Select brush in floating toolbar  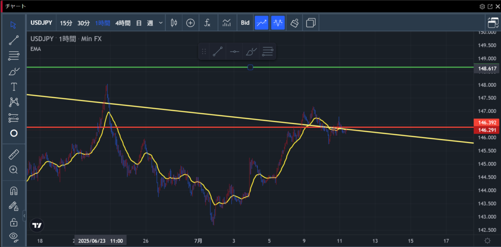click(x=251, y=51)
